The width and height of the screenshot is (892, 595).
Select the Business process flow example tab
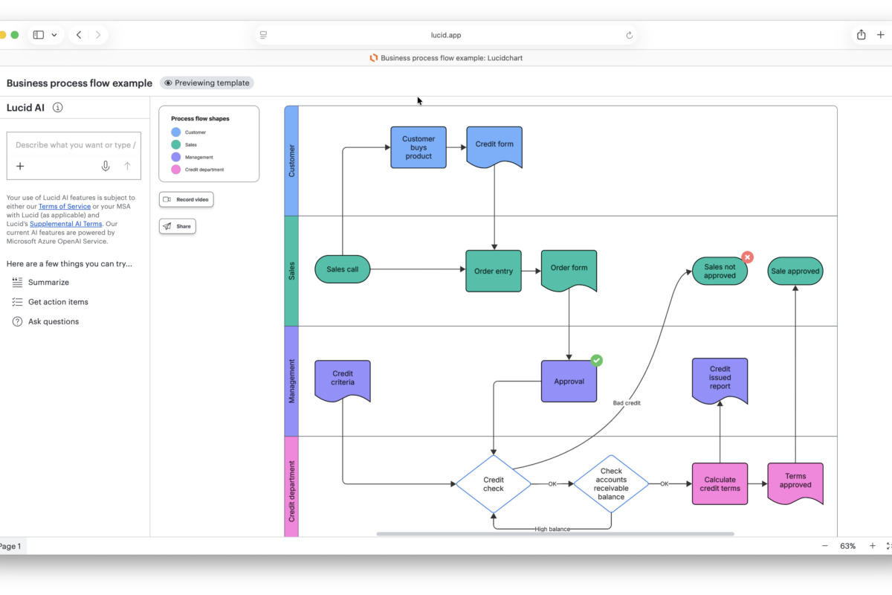pyautogui.click(x=446, y=57)
